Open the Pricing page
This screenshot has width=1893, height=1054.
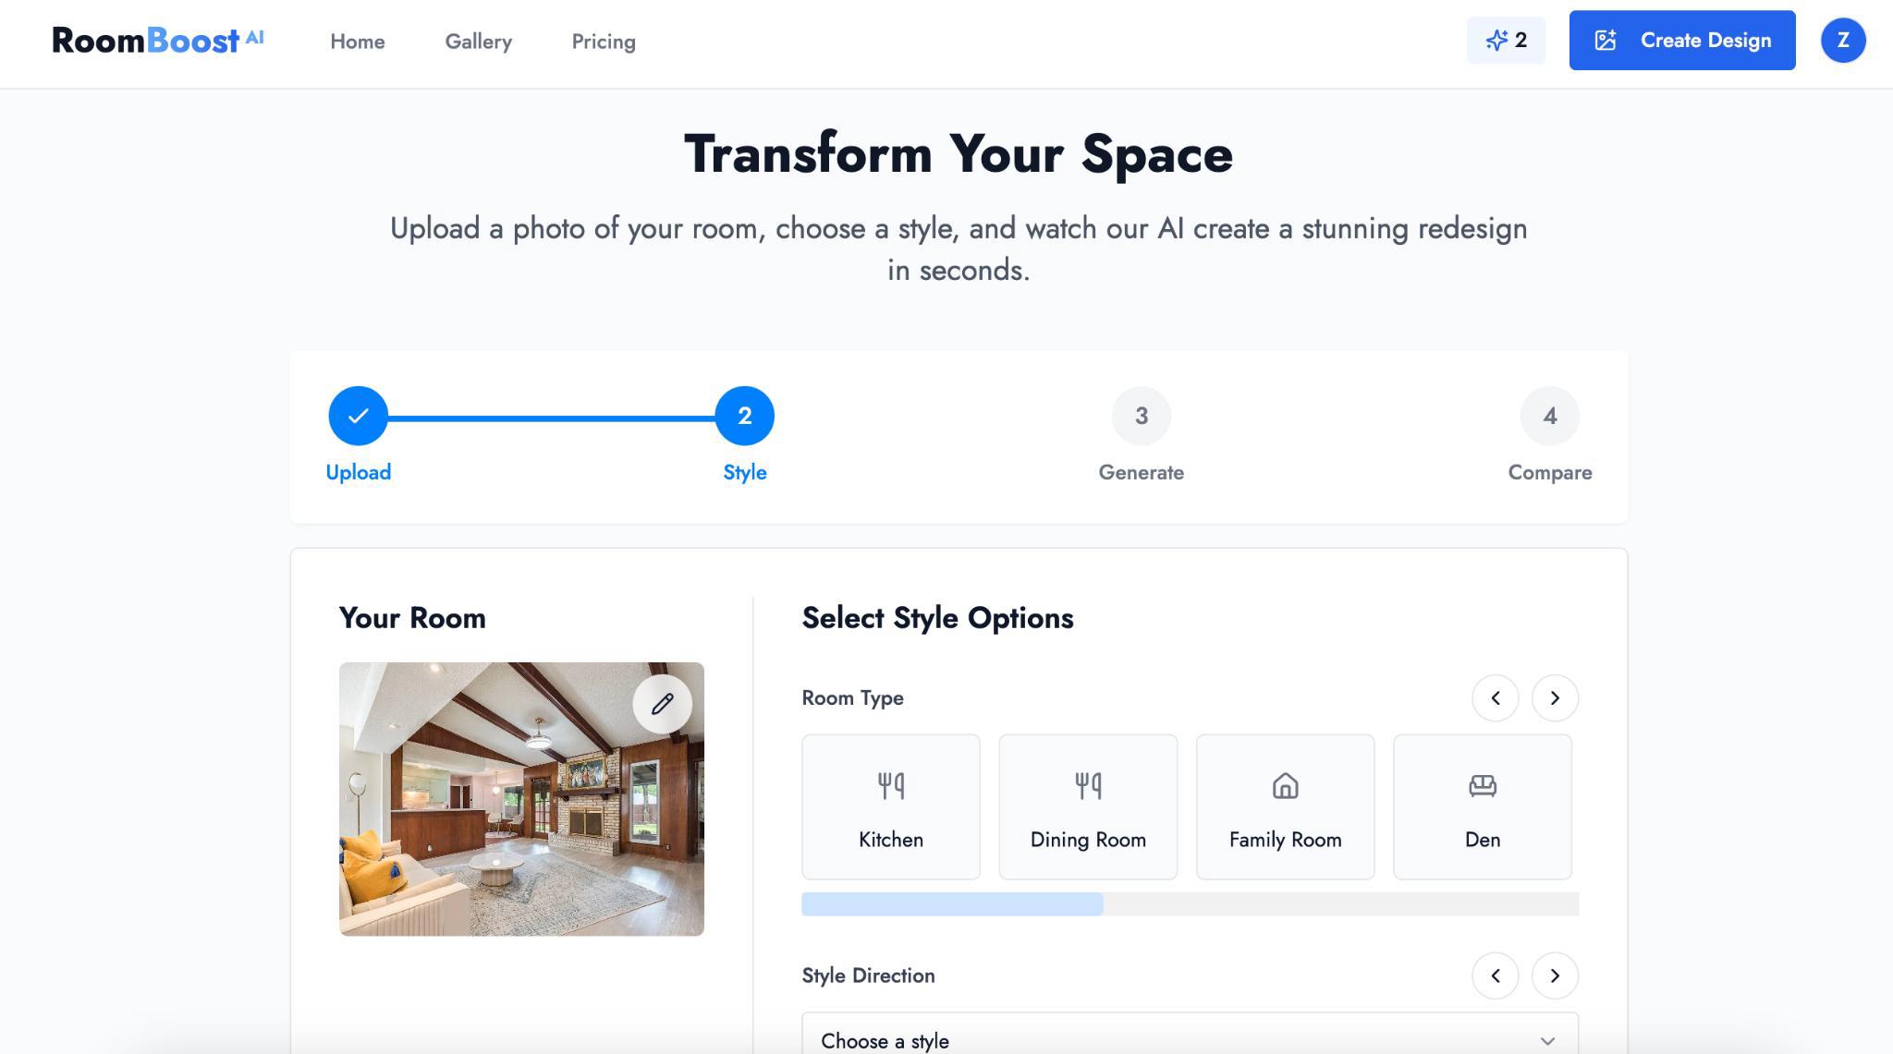click(x=603, y=42)
